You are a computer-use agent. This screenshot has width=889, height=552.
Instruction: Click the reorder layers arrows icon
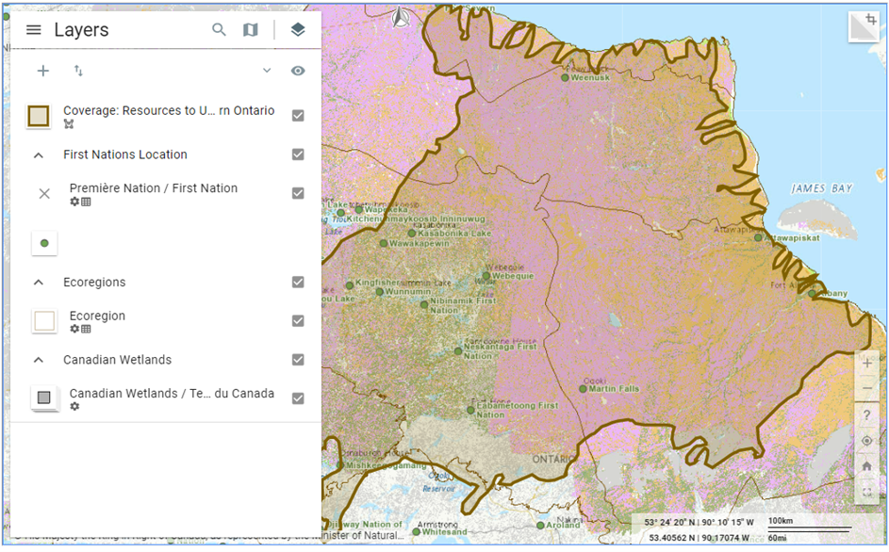click(x=78, y=71)
